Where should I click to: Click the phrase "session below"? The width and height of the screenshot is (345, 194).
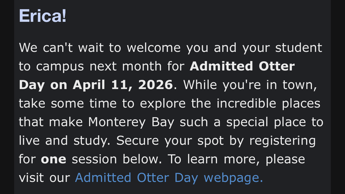[x=113, y=159]
